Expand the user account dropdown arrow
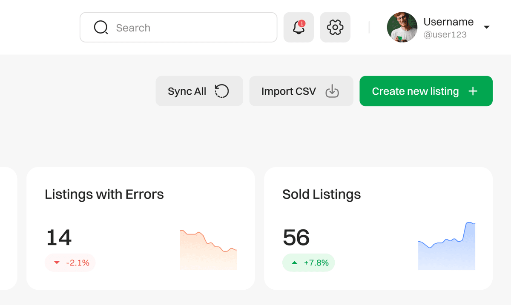 pyautogui.click(x=487, y=28)
